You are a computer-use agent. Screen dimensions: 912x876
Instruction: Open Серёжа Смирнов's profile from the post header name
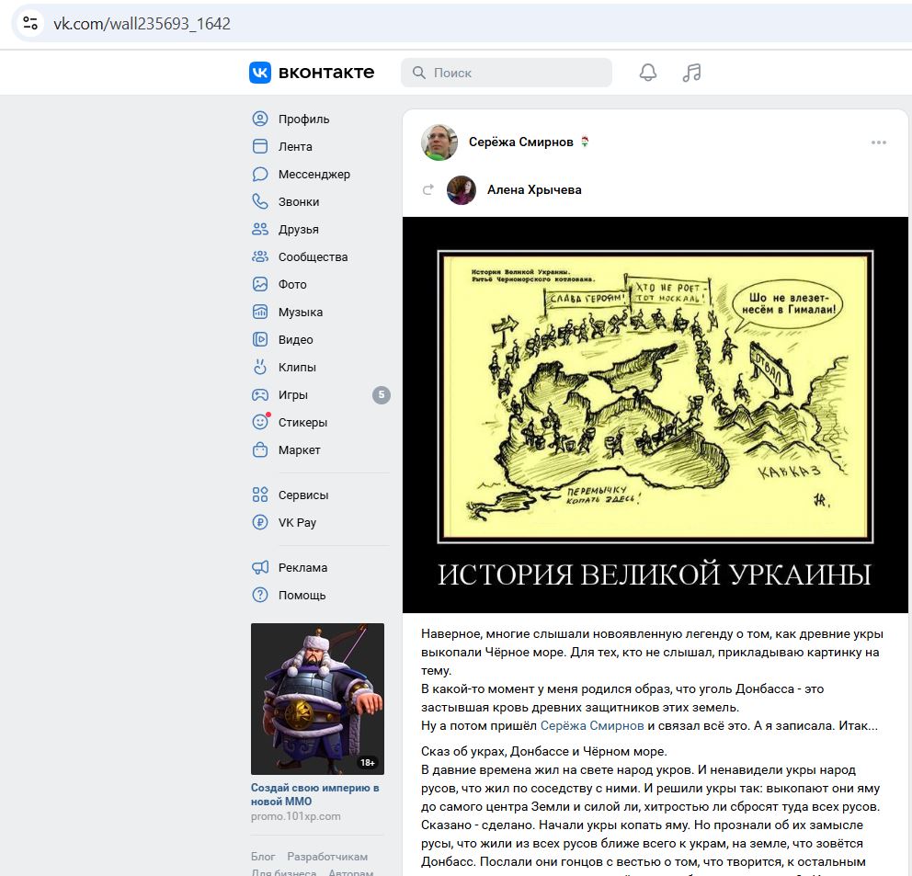click(521, 142)
